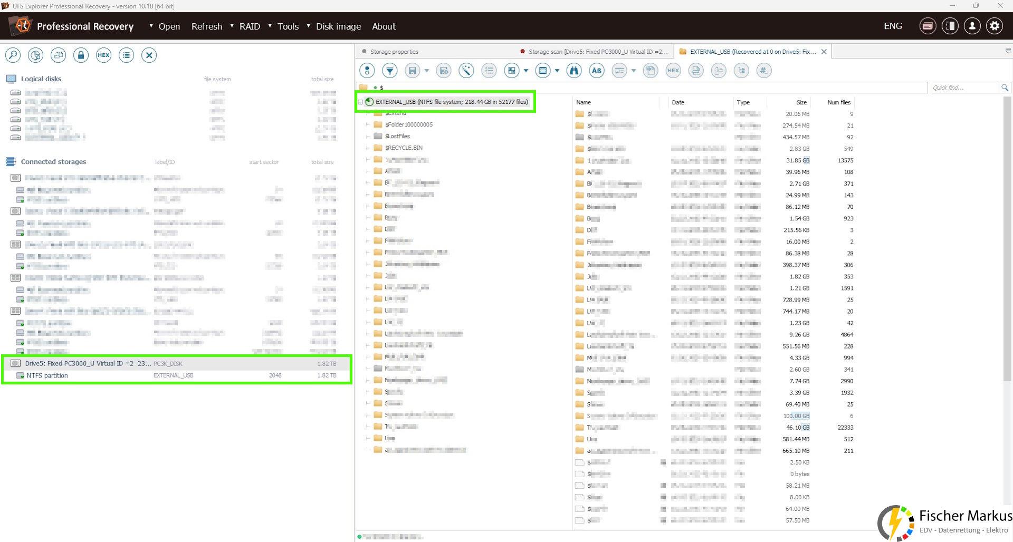Switch to the Storage properties tab
This screenshot has width=1013, height=542.
[x=394, y=52]
